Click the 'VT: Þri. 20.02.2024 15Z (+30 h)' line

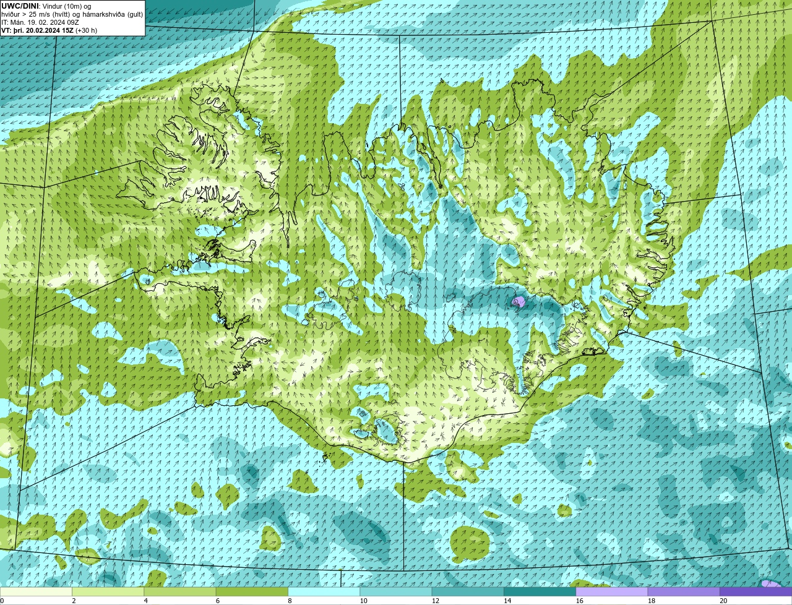[x=49, y=30]
